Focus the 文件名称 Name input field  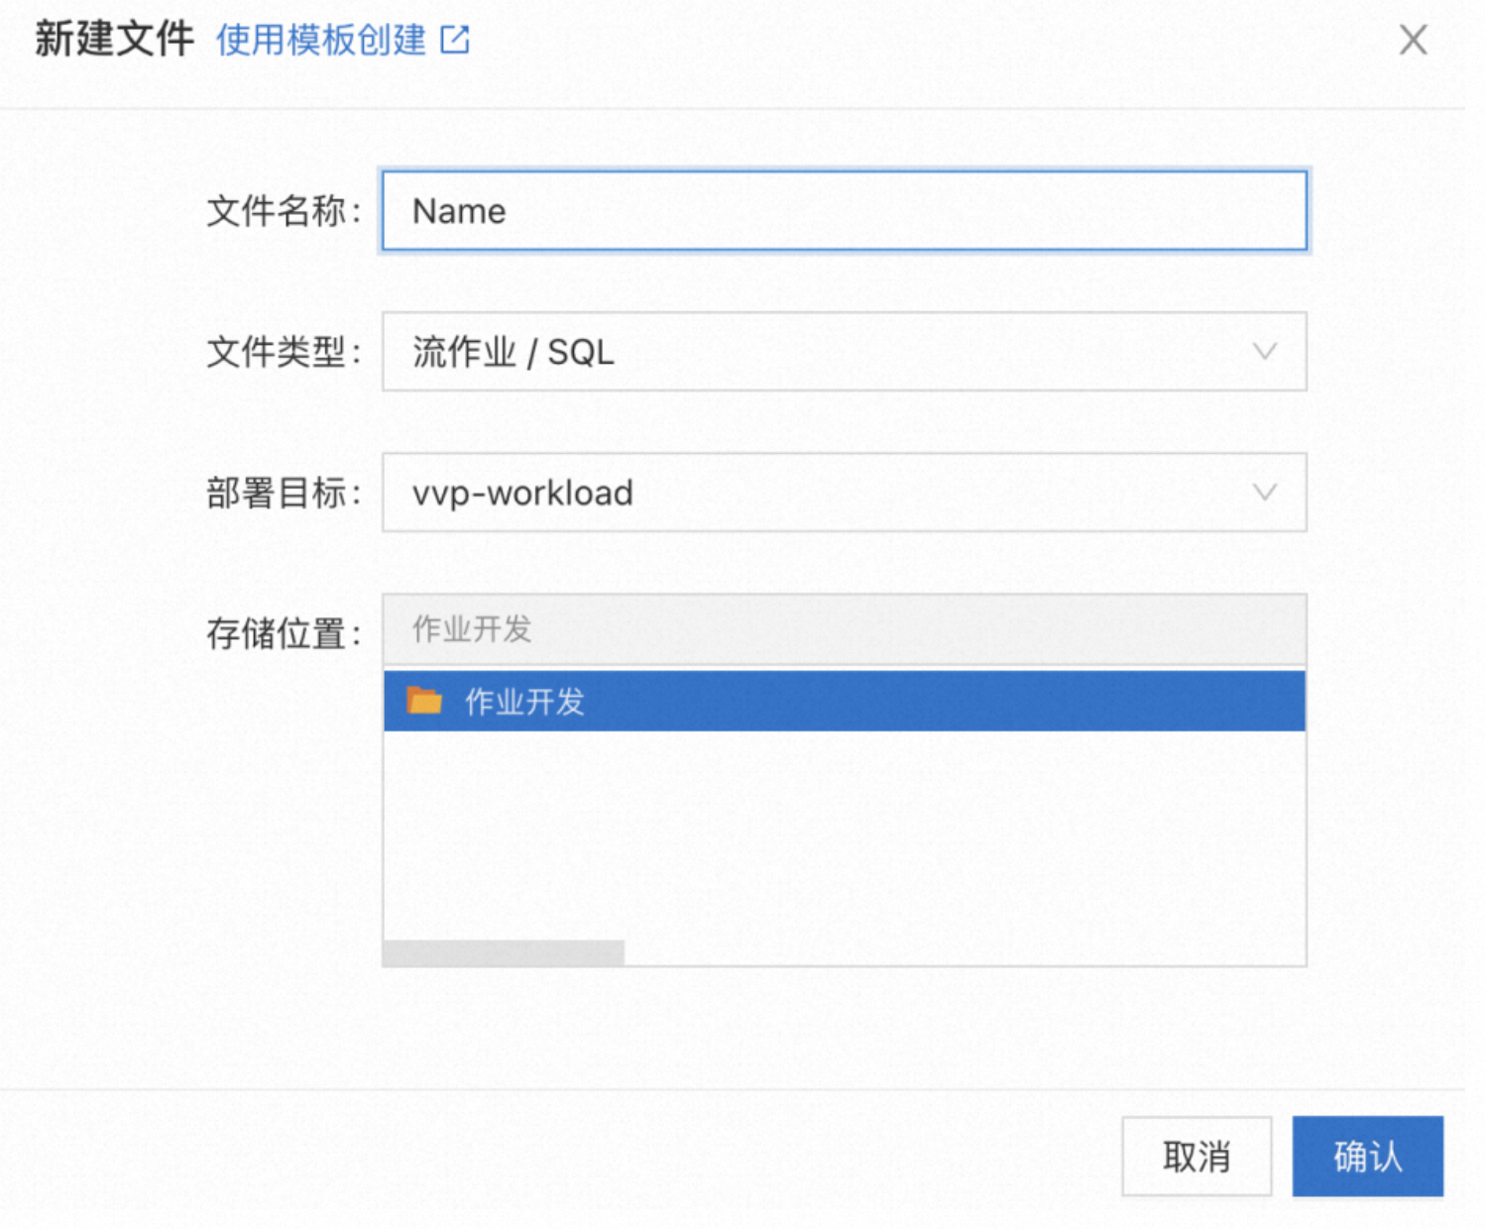[x=845, y=210]
